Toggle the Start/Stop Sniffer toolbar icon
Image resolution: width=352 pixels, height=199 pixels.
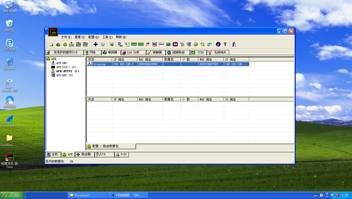click(58, 44)
